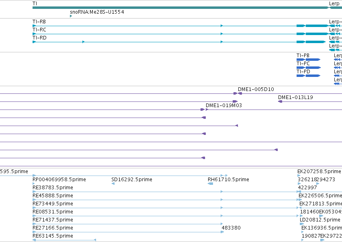Open the DME1-005D10 clone label
The width and height of the screenshot is (342, 242).
click(256, 89)
